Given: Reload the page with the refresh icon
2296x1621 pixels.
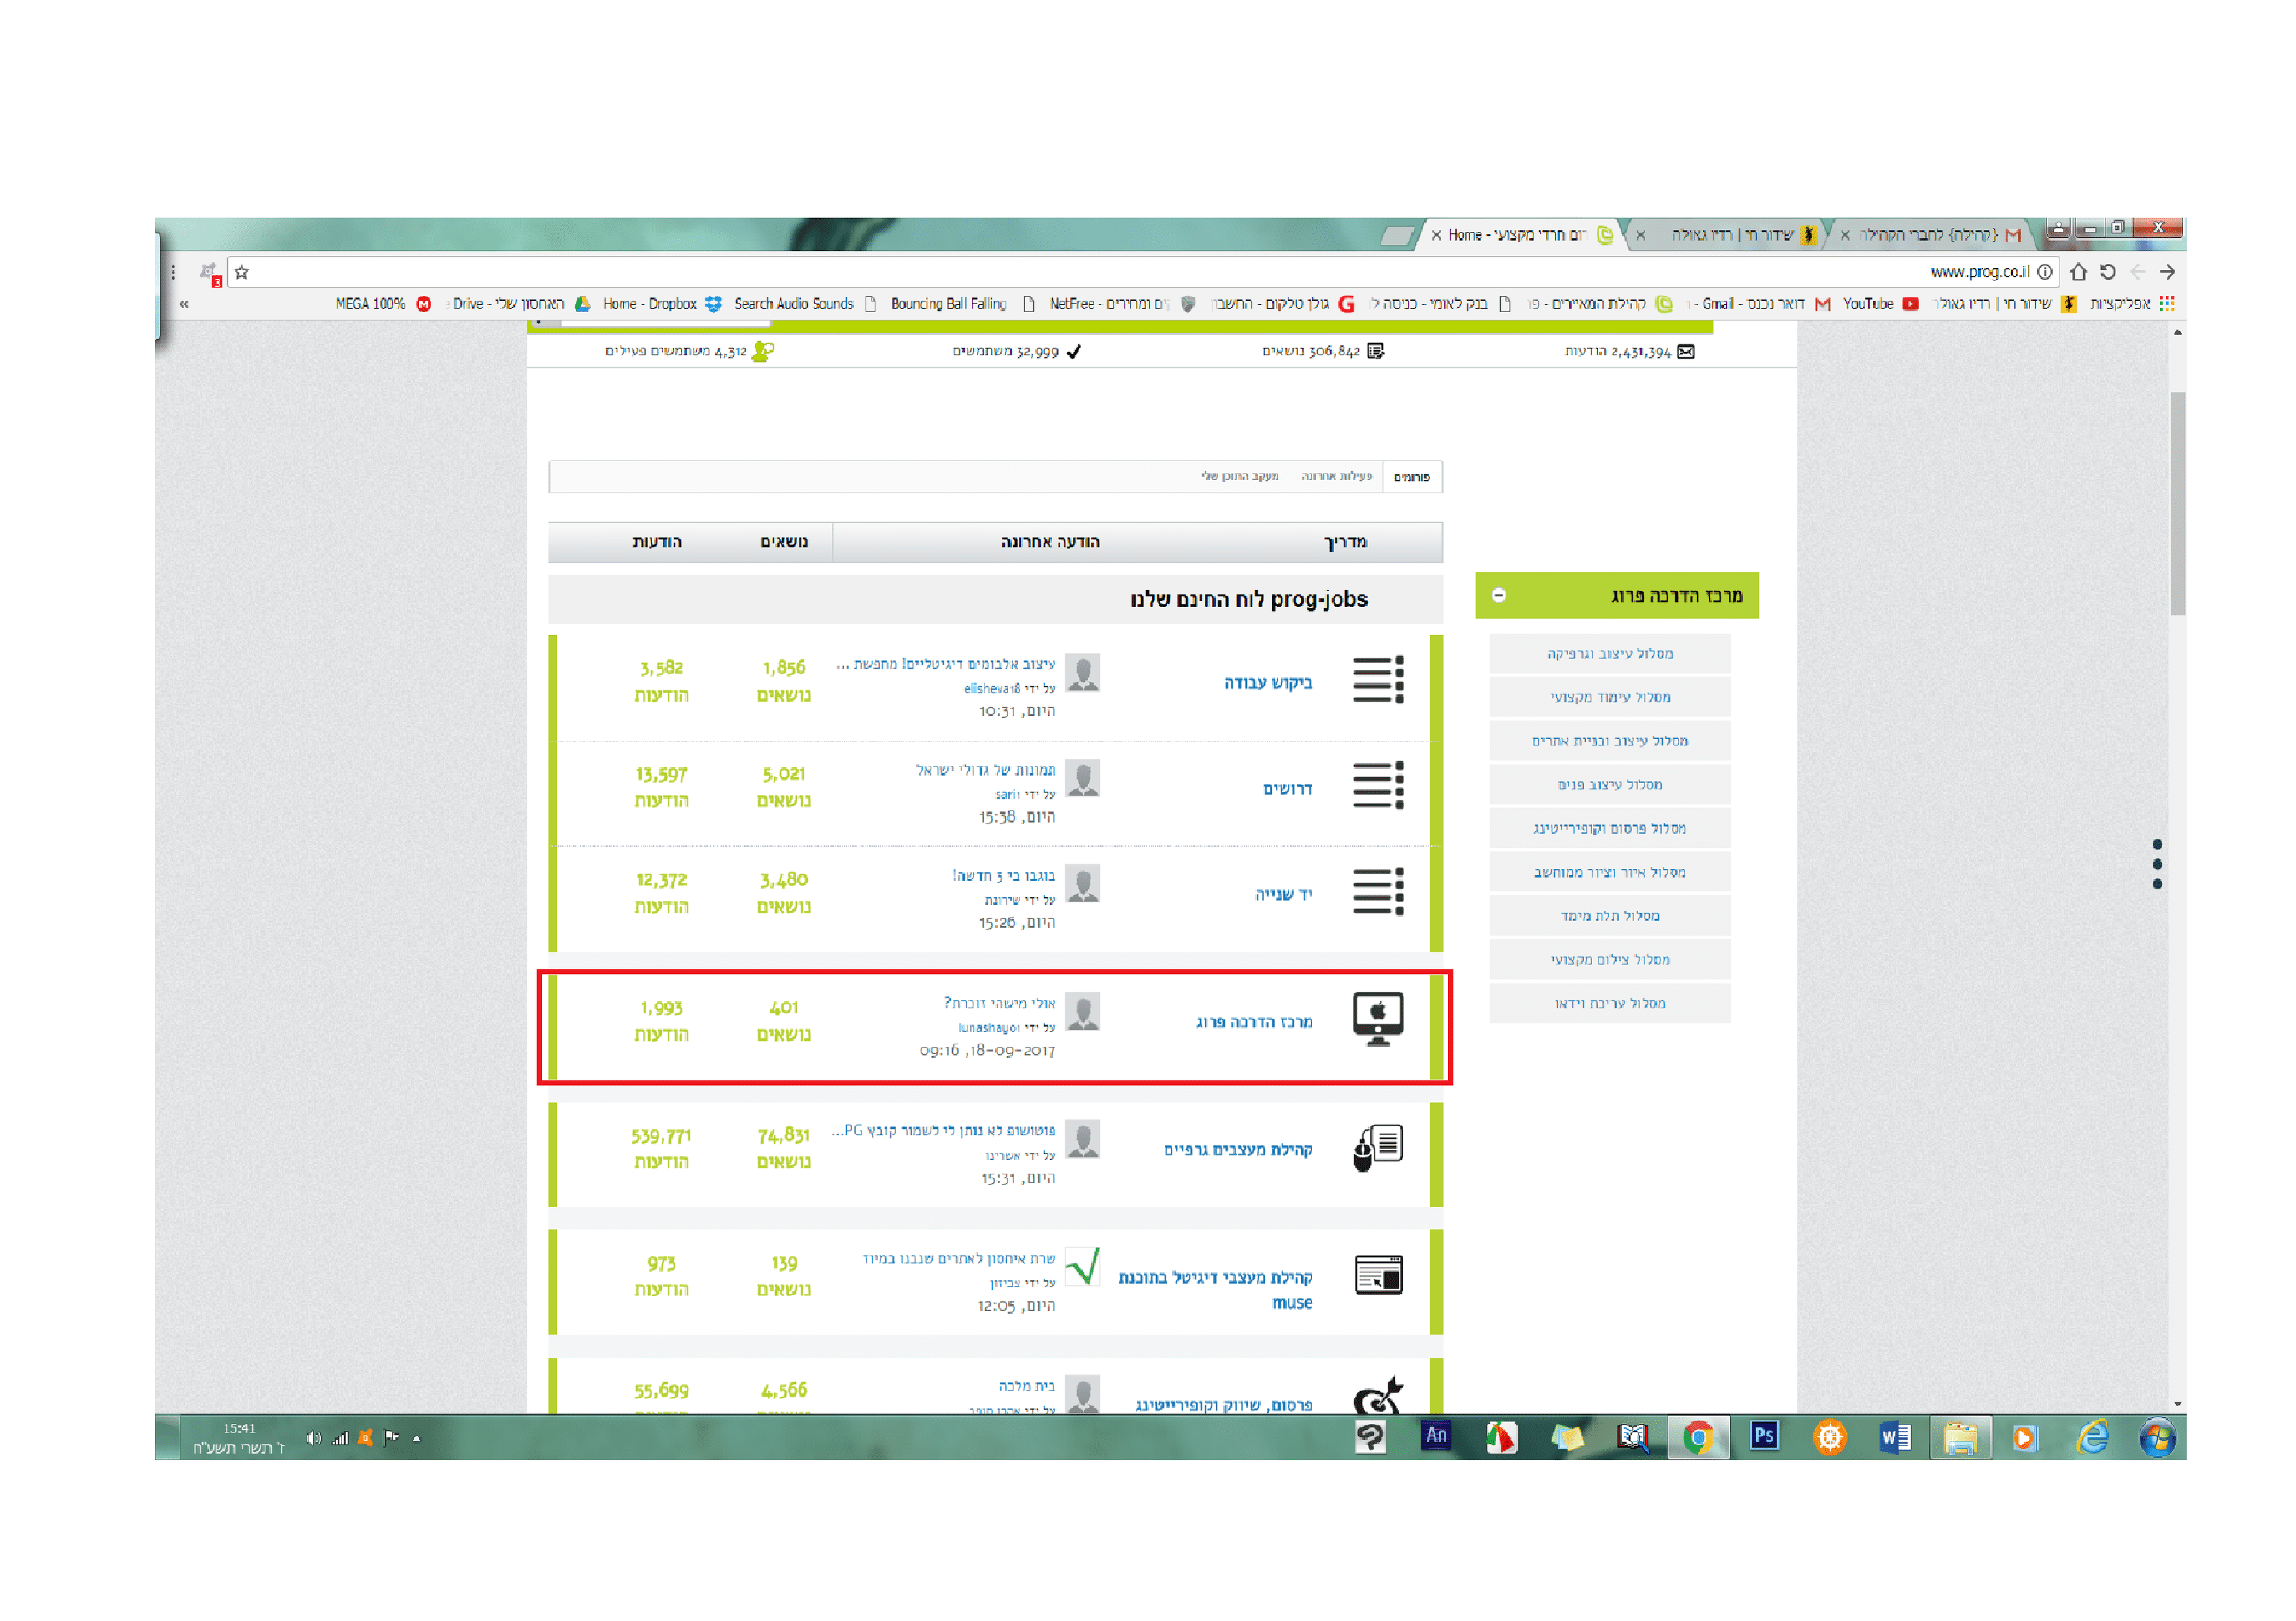Looking at the screenshot, I should point(2107,272).
